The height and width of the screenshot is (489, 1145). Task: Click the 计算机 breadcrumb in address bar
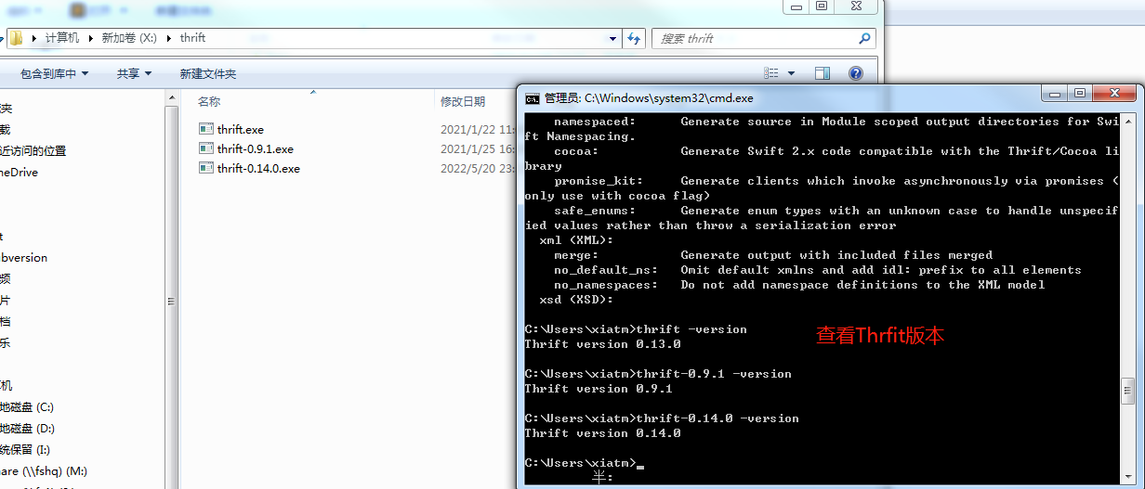tap(62, 38)
